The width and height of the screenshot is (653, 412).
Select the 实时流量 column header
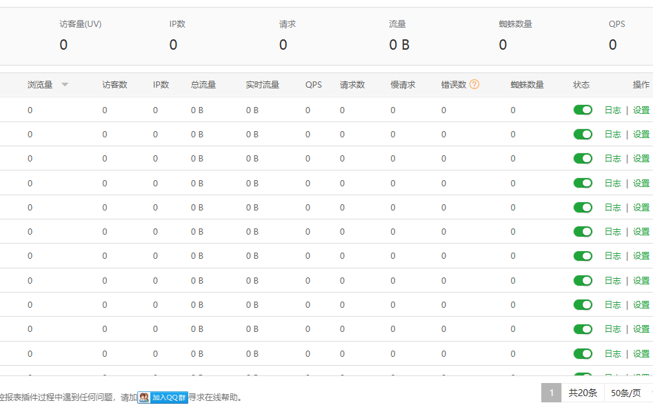point(262,85)
